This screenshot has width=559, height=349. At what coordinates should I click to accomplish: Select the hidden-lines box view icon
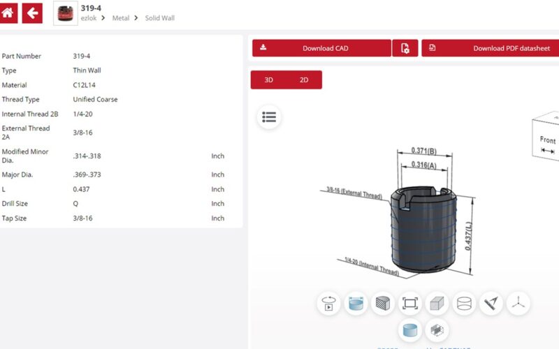[x=437, y=330]
